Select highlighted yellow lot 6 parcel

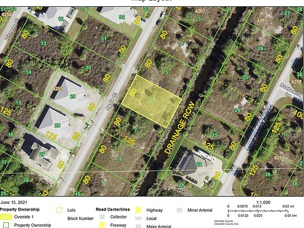151,101
